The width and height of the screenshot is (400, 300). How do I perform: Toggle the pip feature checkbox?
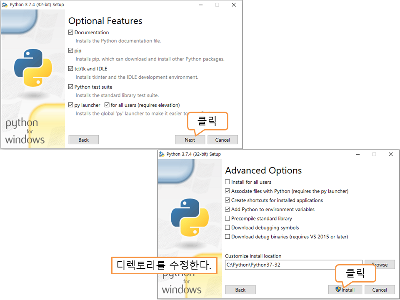point(71,50)
